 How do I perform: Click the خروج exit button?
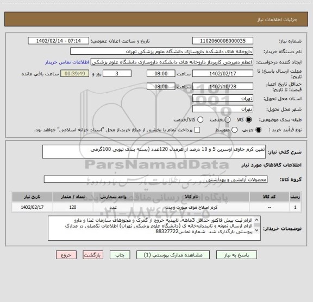point(66,255)
